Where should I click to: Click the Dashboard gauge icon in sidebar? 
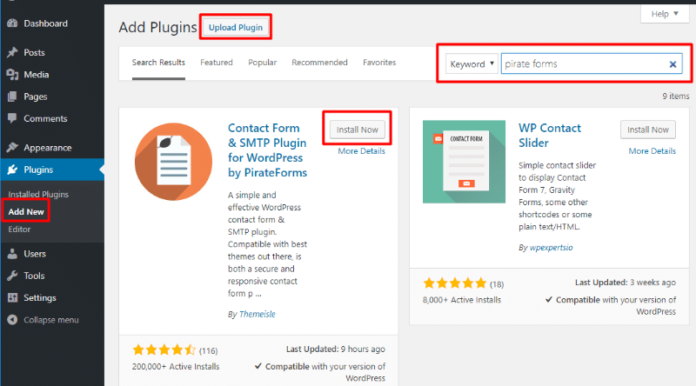tap(12, 23)
